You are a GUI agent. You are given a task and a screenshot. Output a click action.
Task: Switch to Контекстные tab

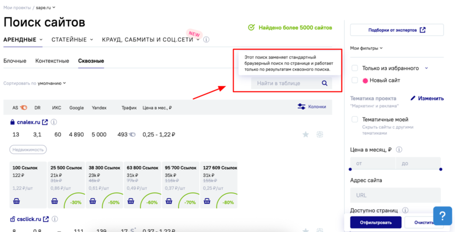pos(52,61)
